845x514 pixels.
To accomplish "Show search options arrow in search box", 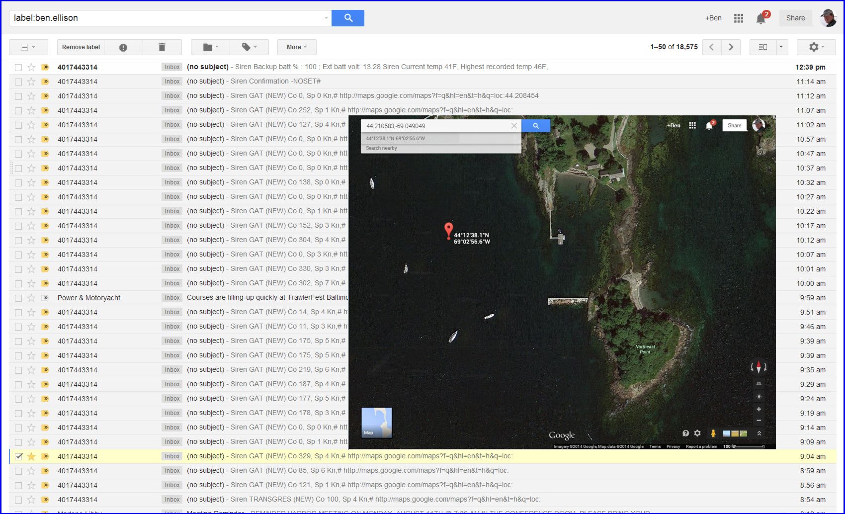I will click(x=326, y=18).
